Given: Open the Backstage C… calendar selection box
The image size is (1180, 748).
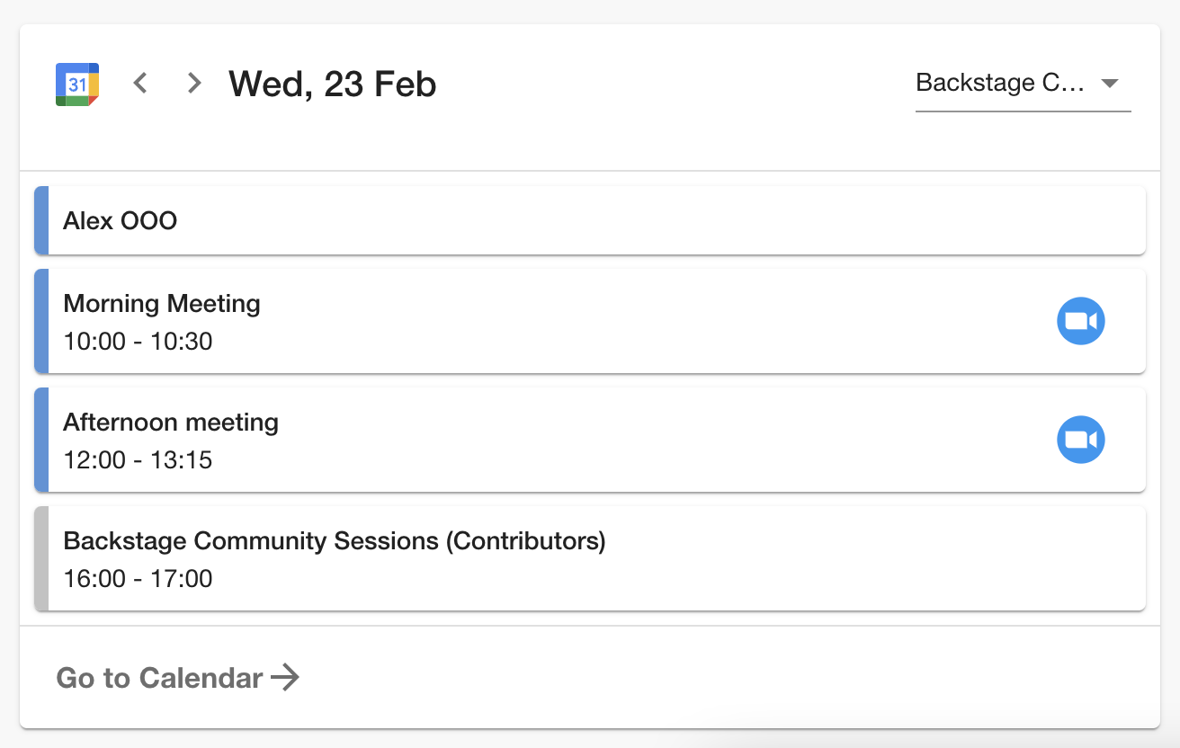Looking at the screenshot, I should pos(1000,84).
